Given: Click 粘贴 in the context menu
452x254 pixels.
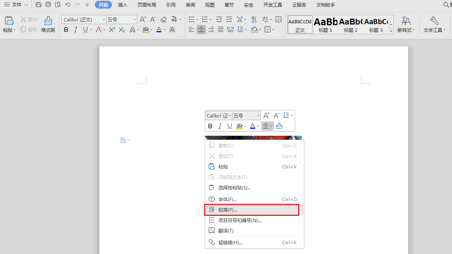Looking at the screenshot, I should click(x=223, y=166).
